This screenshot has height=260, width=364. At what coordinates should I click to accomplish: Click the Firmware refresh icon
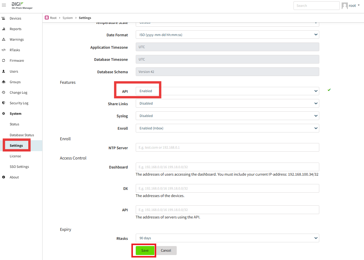(3, 61)
